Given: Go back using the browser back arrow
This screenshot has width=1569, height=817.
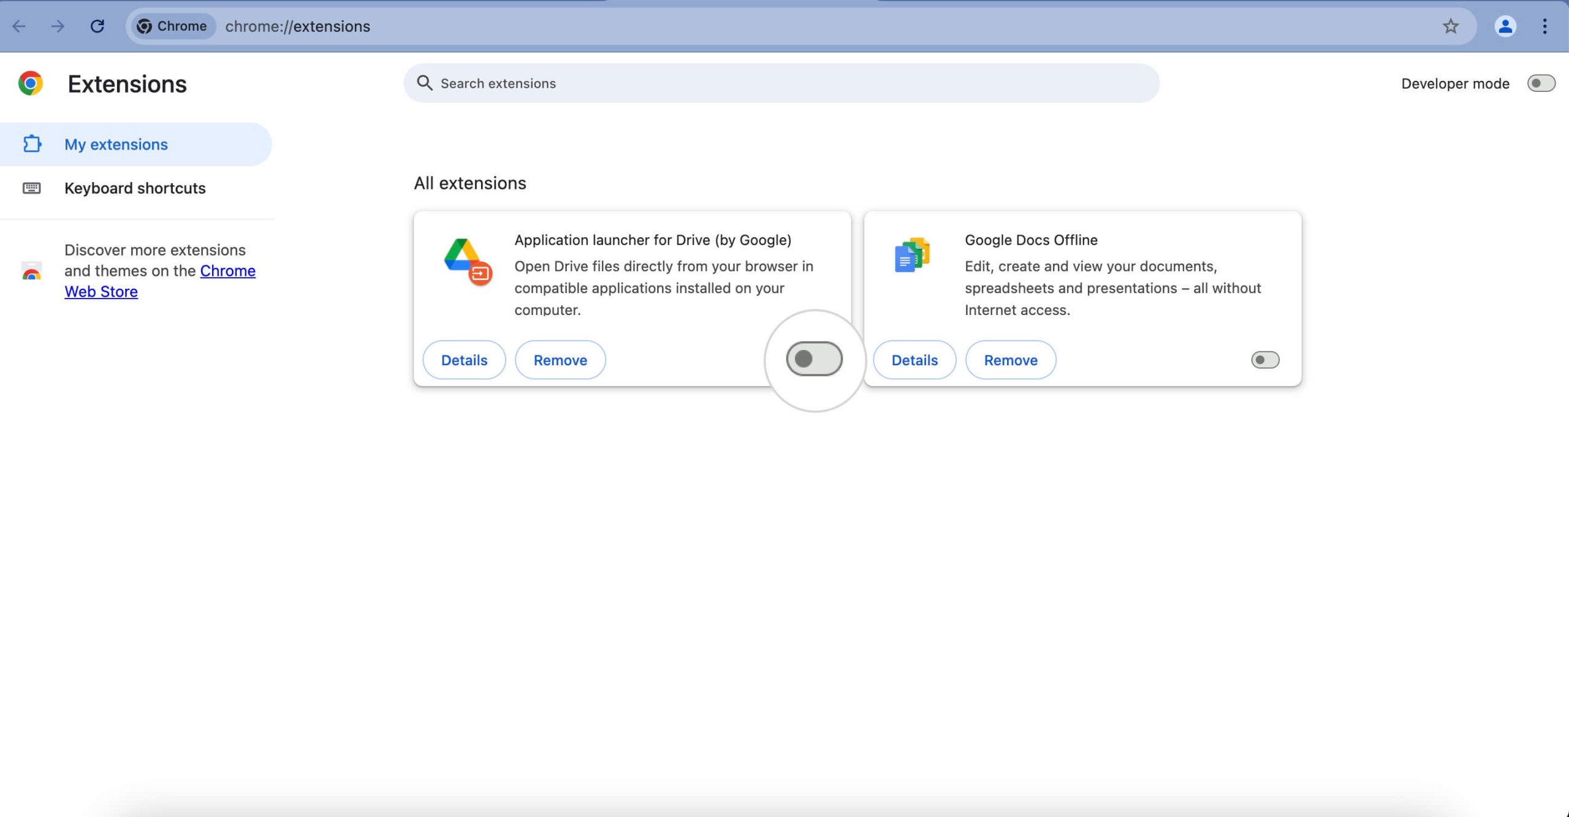Looking at the screenshot, I should pyautogui.click(x=19, y=26).
